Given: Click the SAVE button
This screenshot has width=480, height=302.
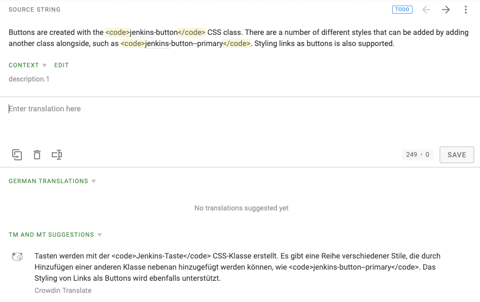Looking at the screenshot, I should tap(456, 154).
